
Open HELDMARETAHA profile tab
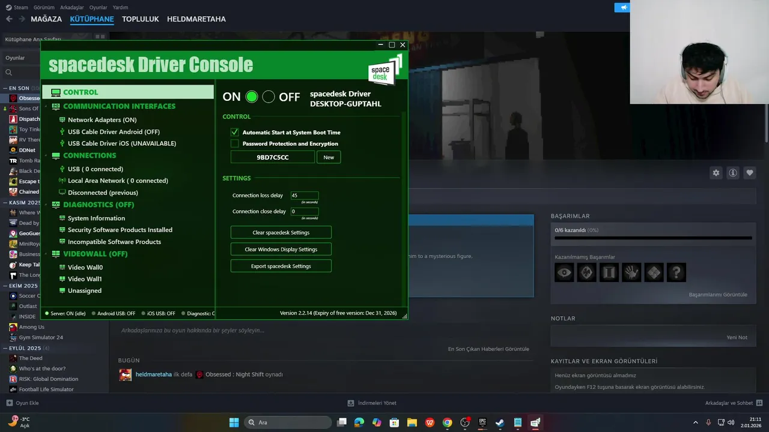click(x=196, y=19)
